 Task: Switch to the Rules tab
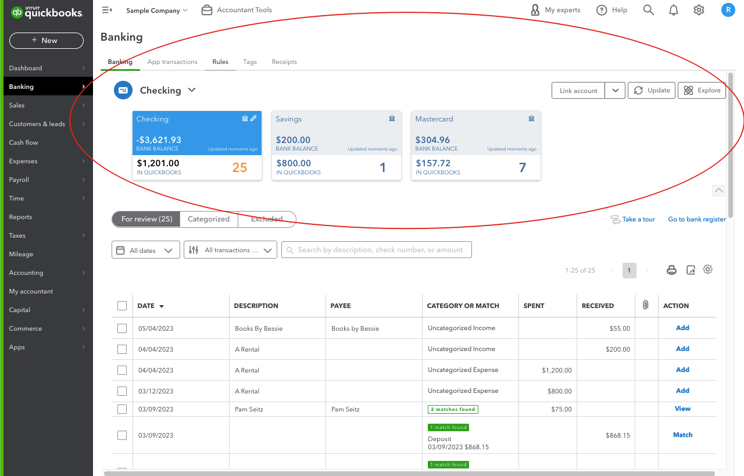coord(220,62)
